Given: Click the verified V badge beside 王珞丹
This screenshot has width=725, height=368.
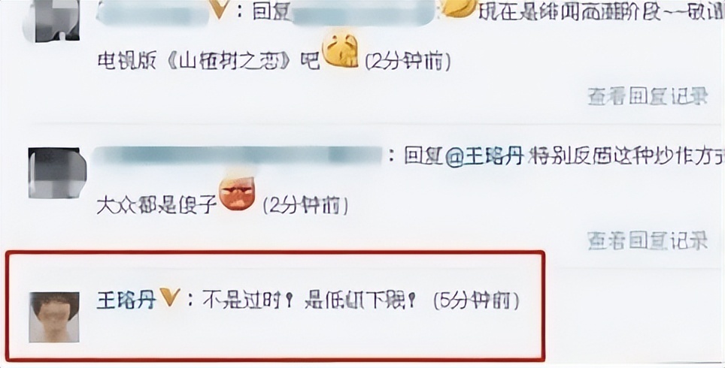Looking at the screenshot, I should [x=169, y=299].
